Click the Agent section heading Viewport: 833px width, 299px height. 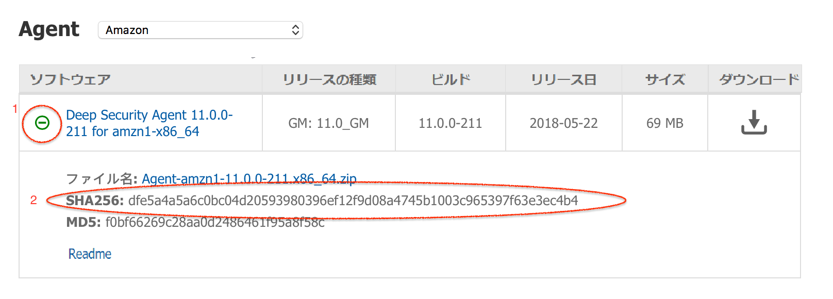tap(49, 29)
